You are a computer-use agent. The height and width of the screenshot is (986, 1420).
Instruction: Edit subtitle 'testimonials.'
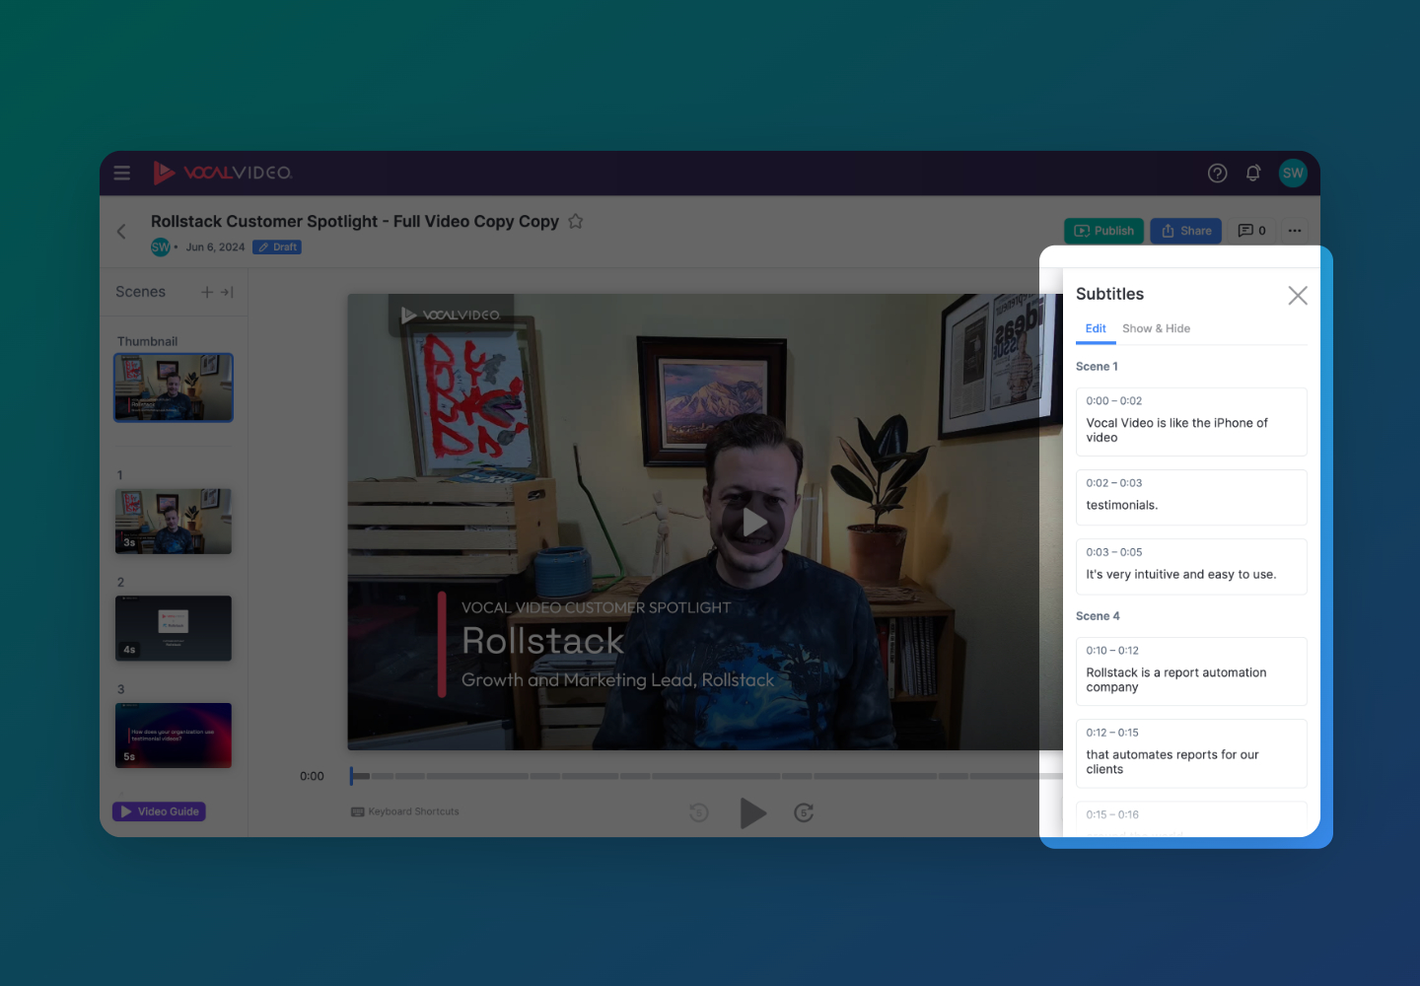click(1191, 497)
